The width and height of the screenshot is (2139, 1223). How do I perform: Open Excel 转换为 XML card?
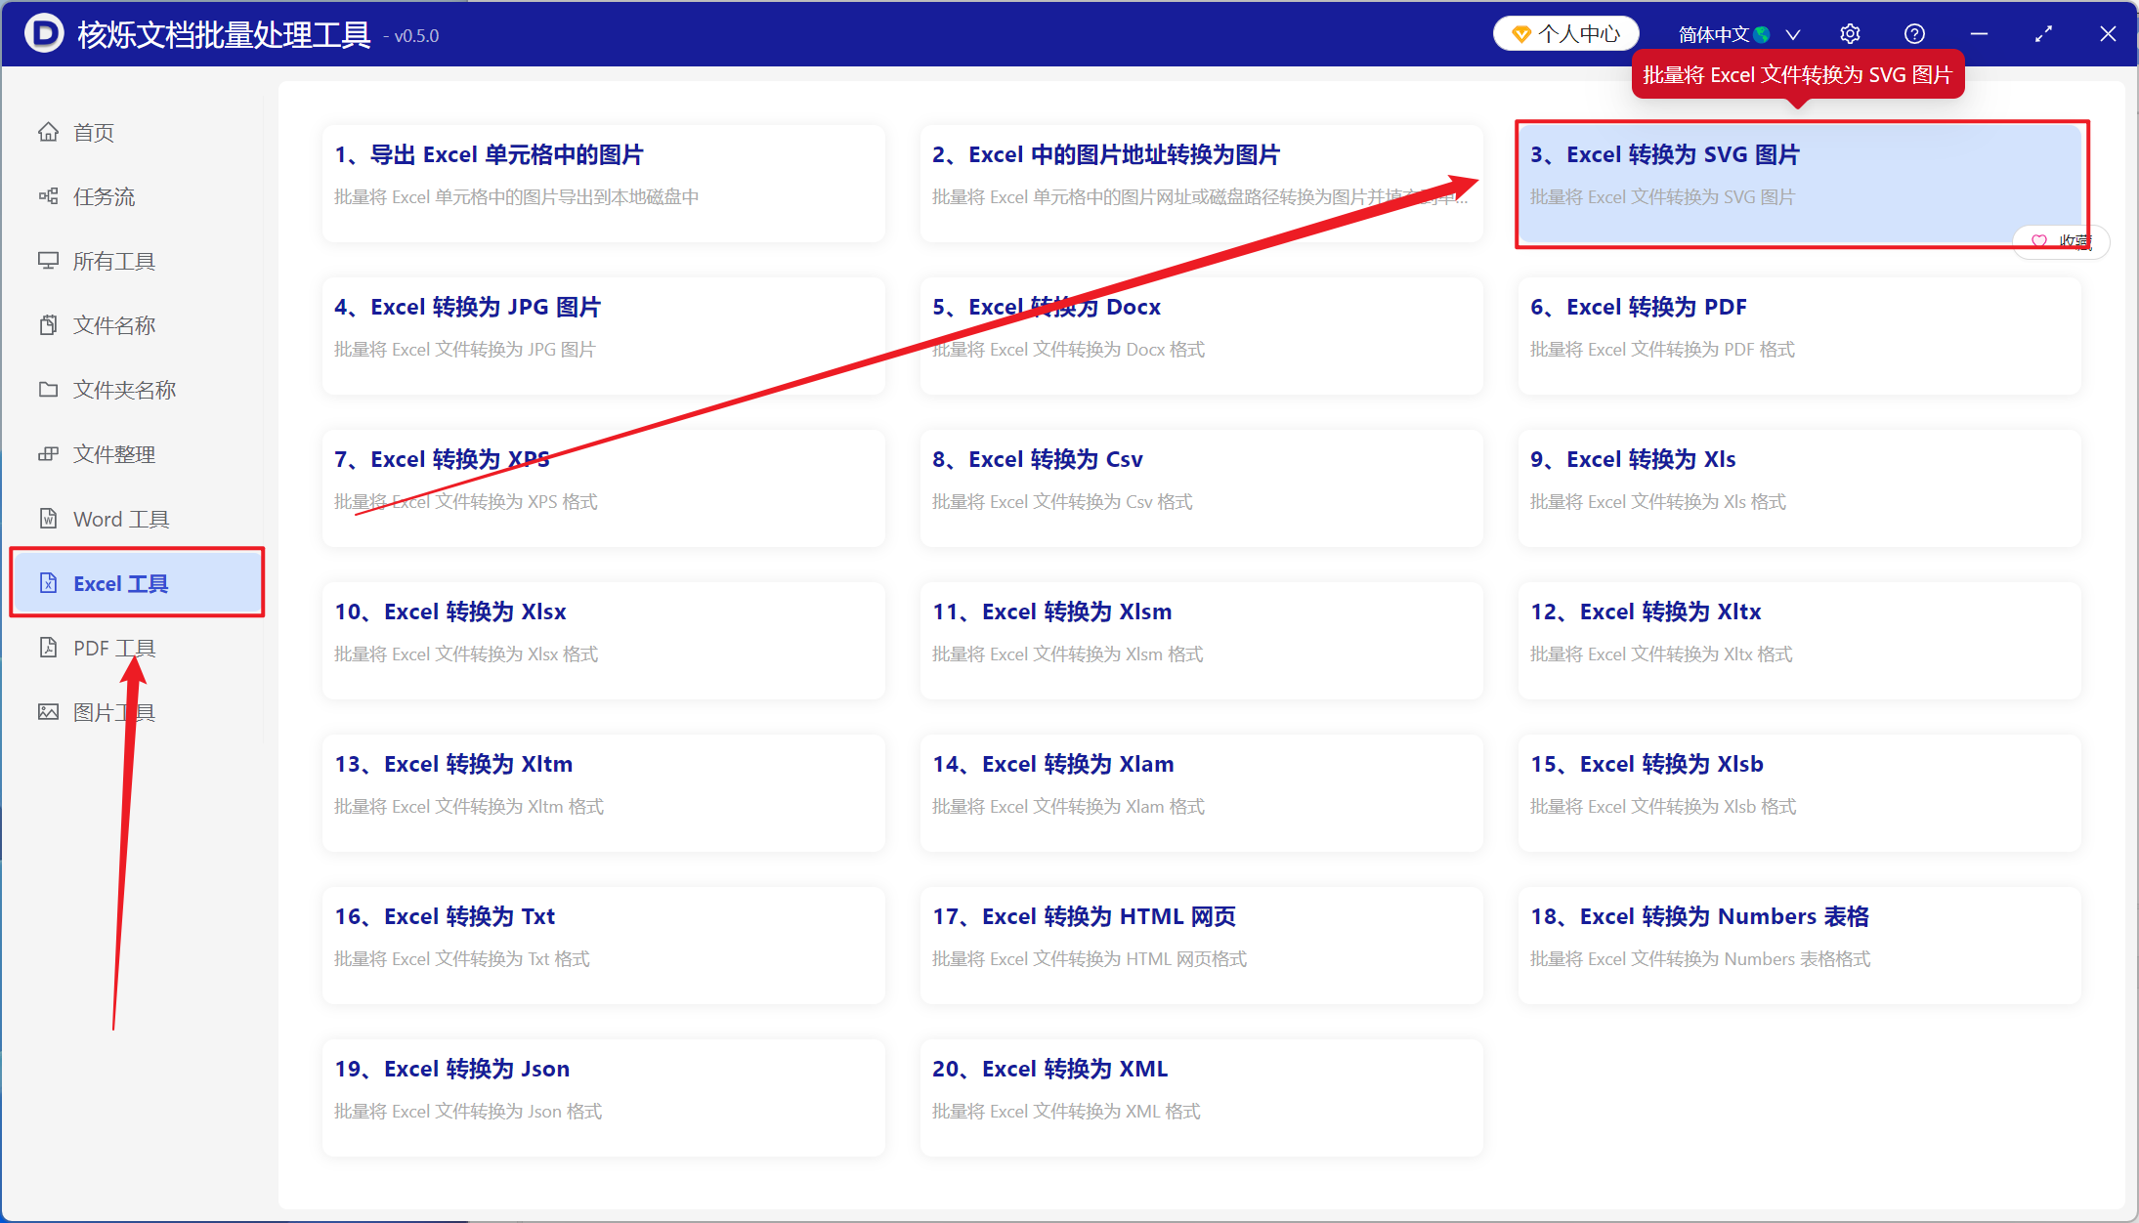pos(1202,1097)
